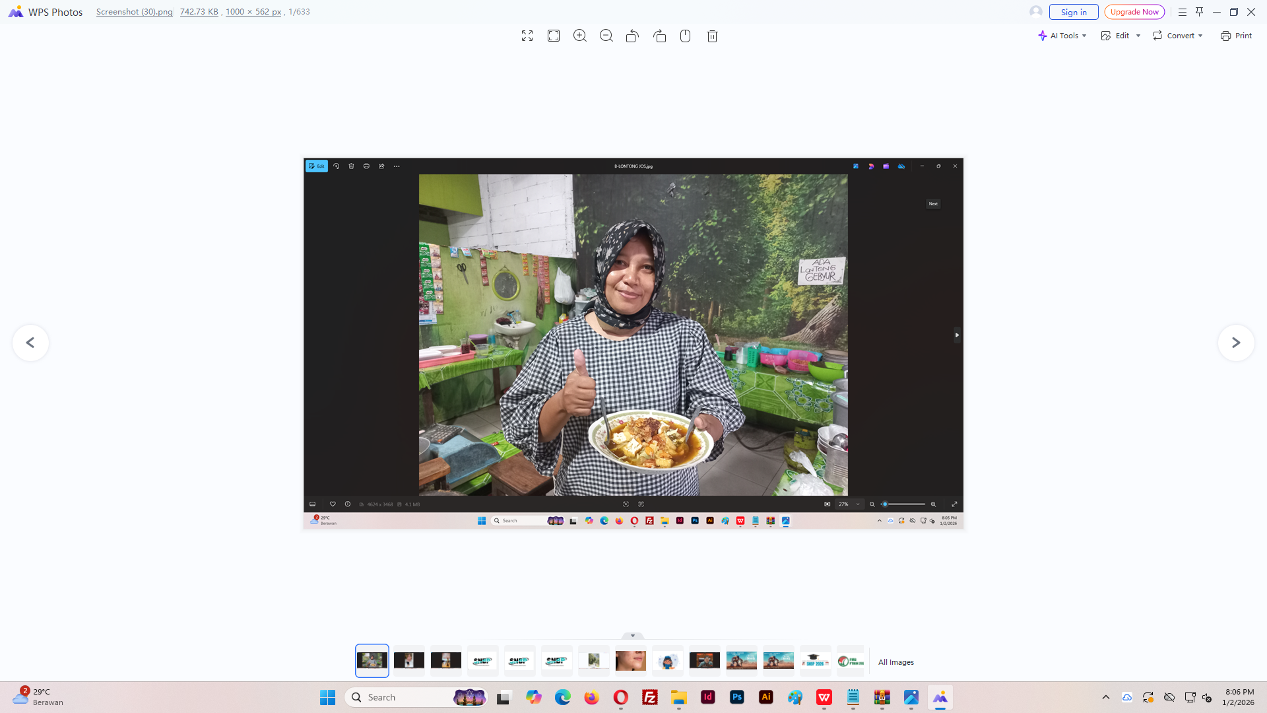Screen dimensions: 1267x713
Task: Pin the window on top
Action: click(1200, 12)
